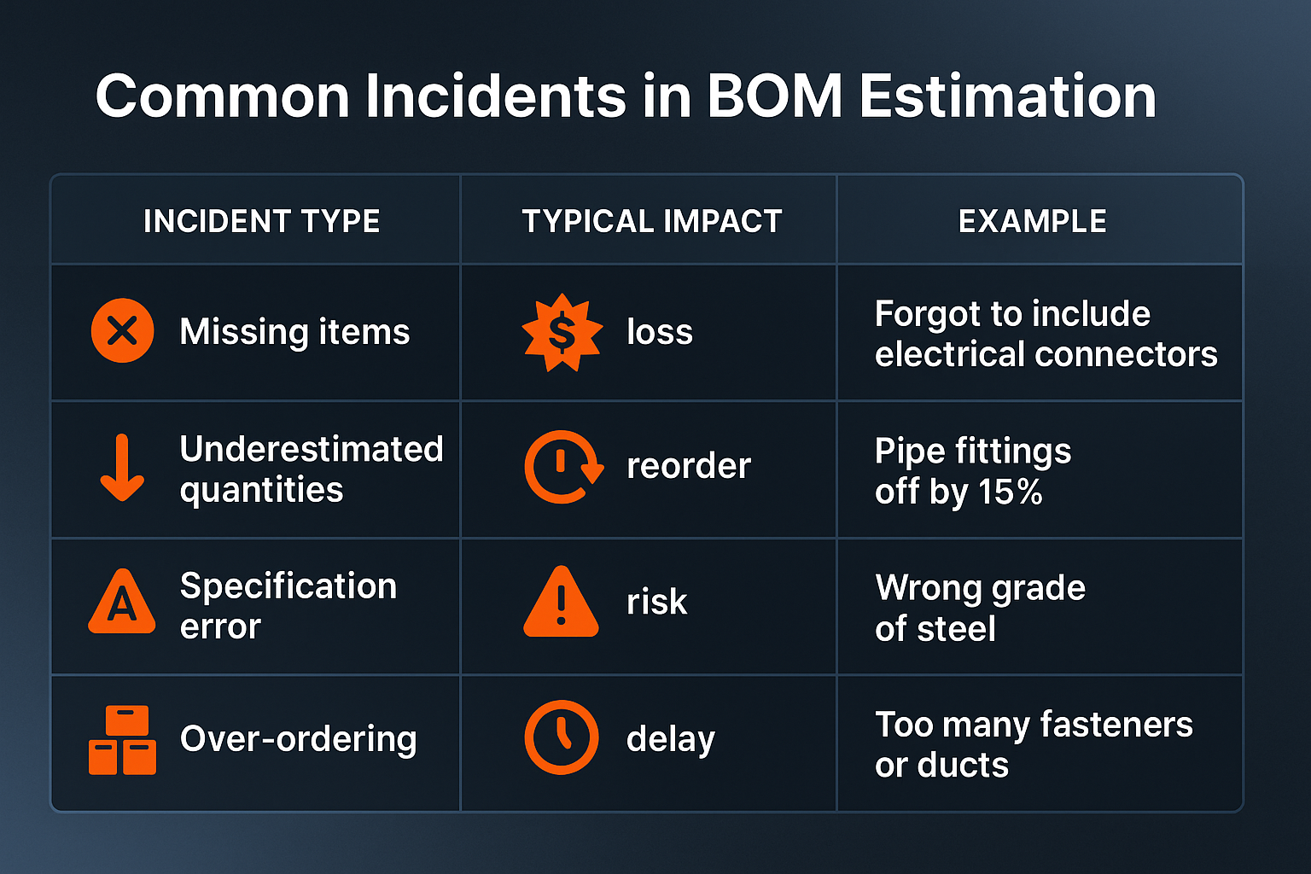Click the clock icon next to delay
The height and width of the screenshot is (874, 1311).
pos(561,737)
